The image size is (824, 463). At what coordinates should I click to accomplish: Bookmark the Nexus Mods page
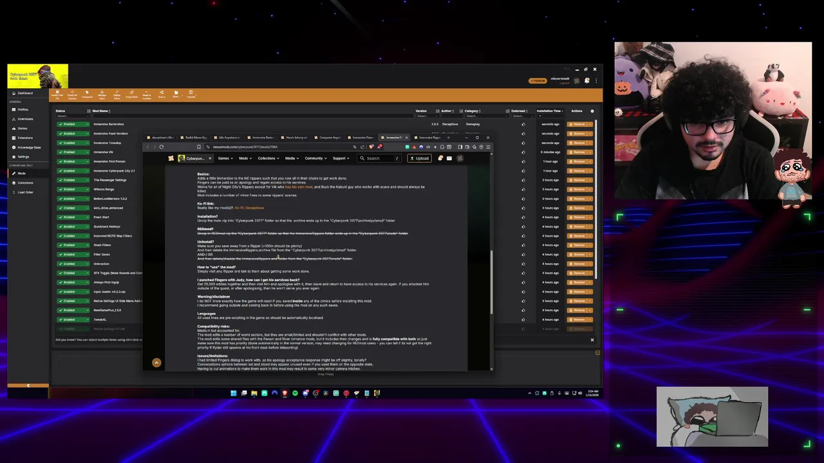click(x=199, y=147)
